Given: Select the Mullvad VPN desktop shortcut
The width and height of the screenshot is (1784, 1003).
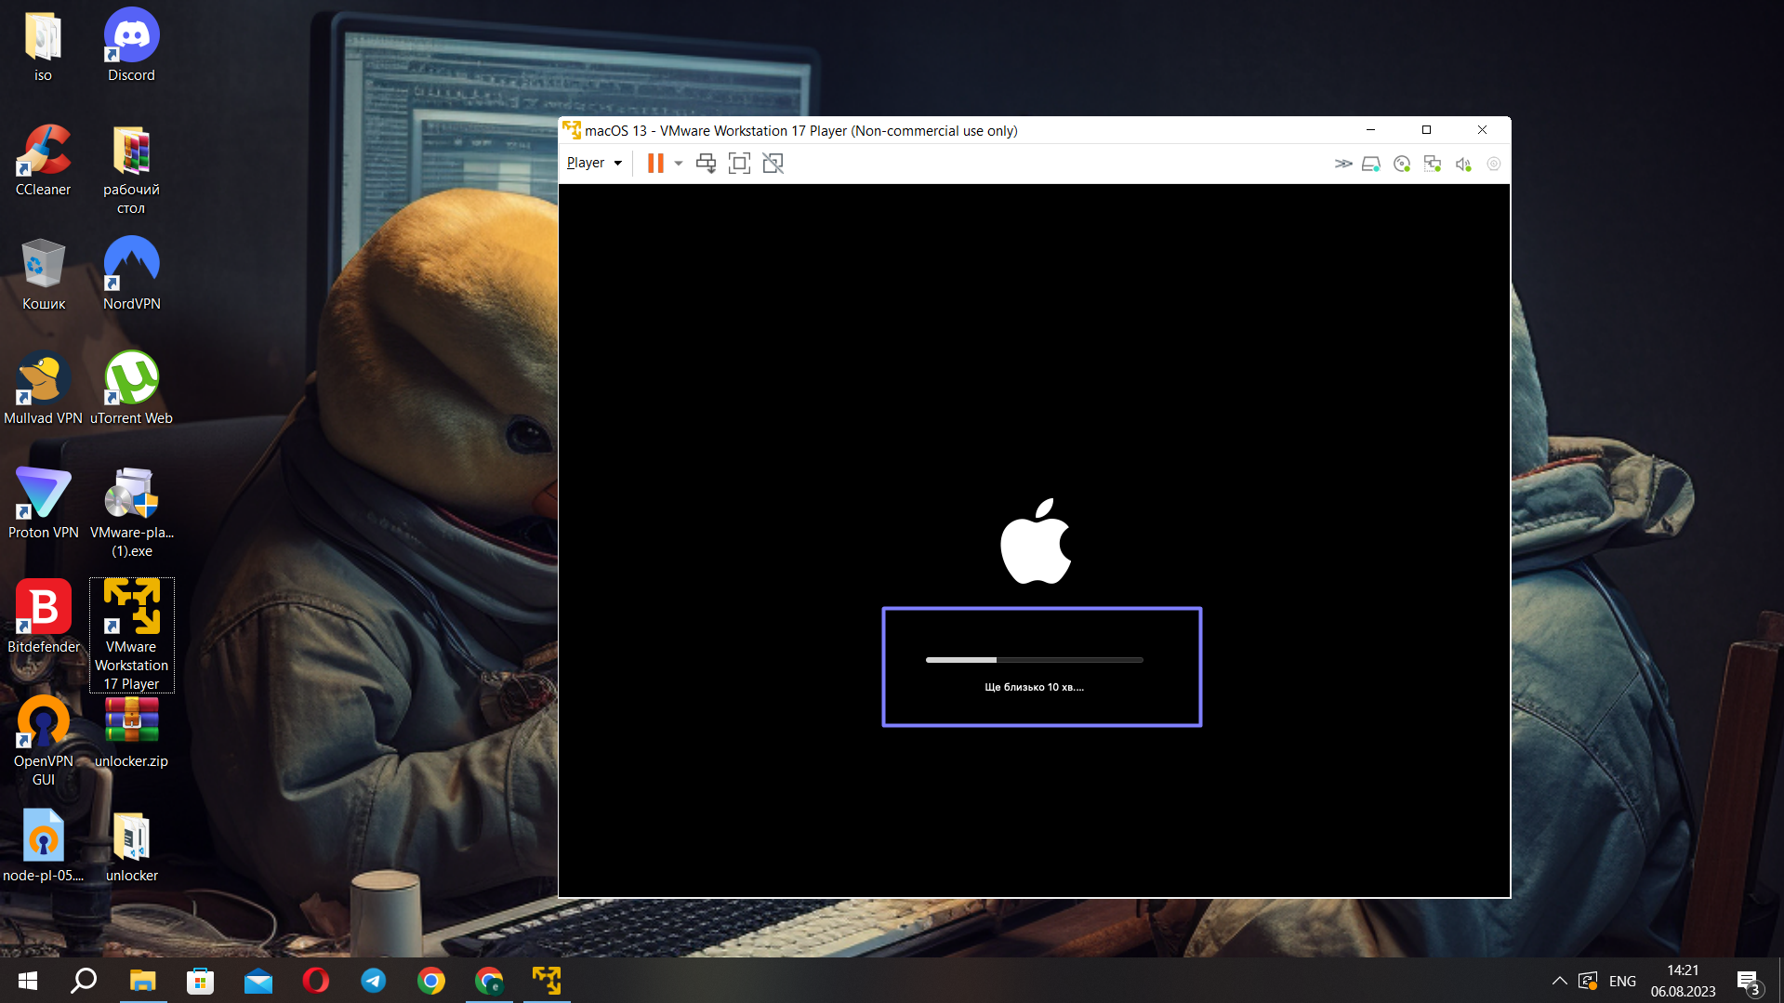Looking at the screenshot, I should tap(43, 389).
